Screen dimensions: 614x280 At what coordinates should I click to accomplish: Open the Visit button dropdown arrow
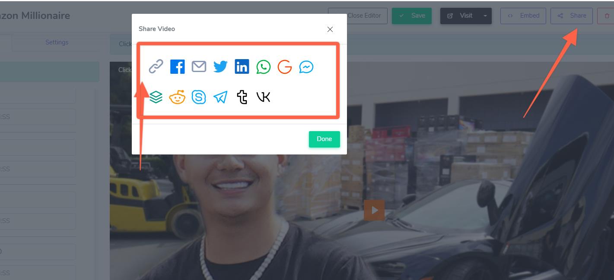click(x=485, y=16)
